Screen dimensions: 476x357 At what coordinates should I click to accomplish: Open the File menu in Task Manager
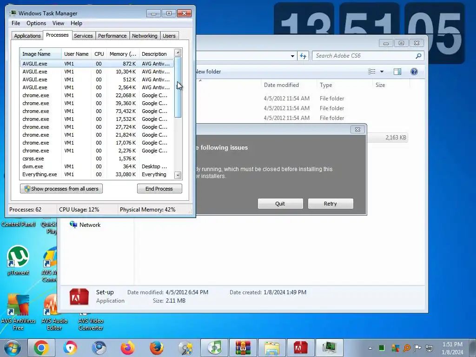pyautogui.click(x=16, y=23)
